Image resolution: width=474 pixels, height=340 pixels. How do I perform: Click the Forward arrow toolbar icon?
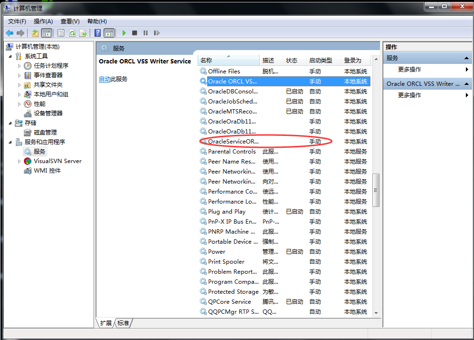point(21,33)
